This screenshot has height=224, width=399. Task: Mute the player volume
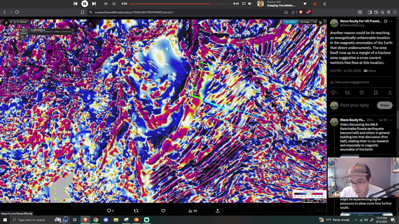pyautogui.click(x=250, y=4)
